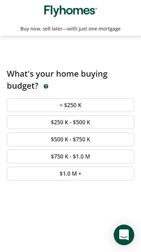Select $750 K - $1.0 M budget
This screenshot has height=252, width=141.
click(70, 156)
